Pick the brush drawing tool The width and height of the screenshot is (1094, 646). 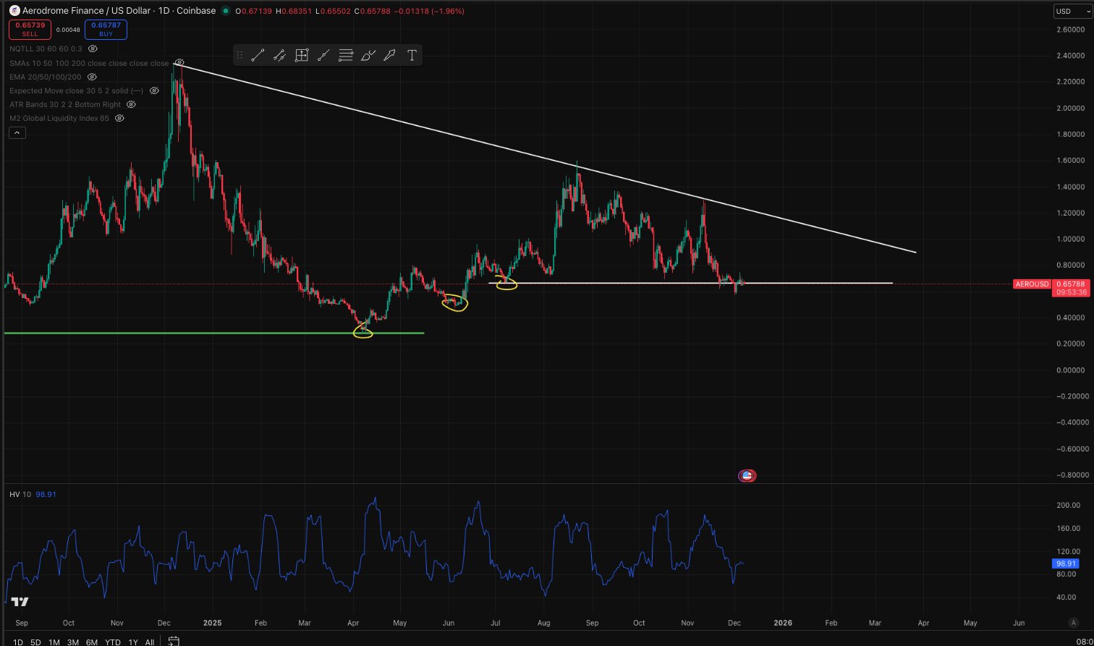tap(368, 55)
